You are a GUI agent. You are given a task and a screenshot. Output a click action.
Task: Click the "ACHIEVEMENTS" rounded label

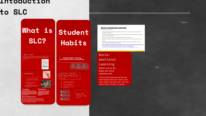pos(30,74)
